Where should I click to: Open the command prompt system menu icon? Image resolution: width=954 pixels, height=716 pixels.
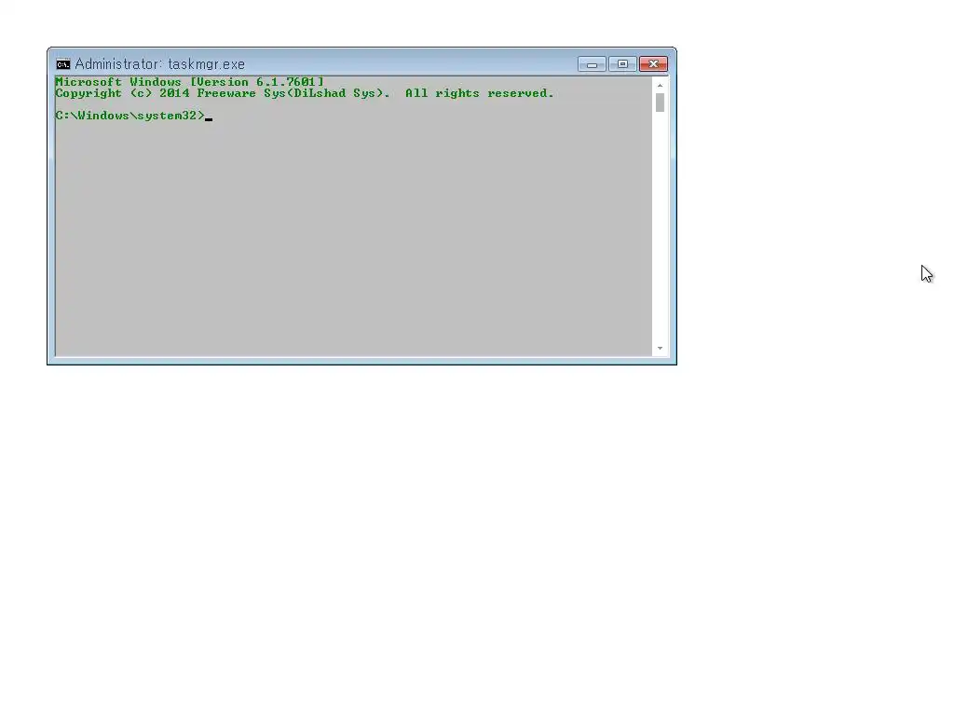point(63,64)
